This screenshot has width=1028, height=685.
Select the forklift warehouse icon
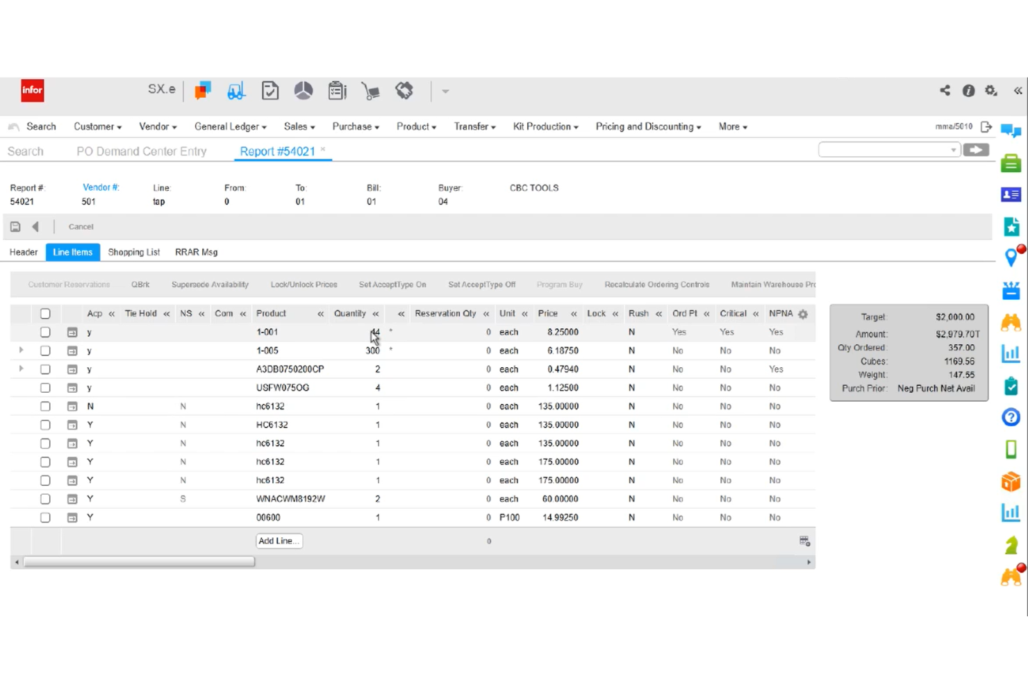pyautogui.click(x=236, y=90)
